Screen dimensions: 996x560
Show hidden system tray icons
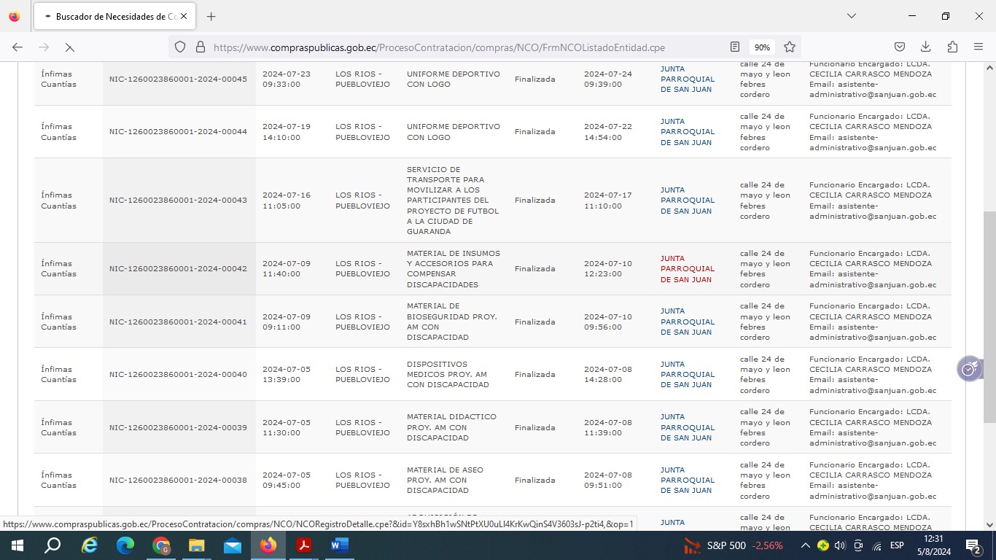pyautogui.click(x=805, y=545)
